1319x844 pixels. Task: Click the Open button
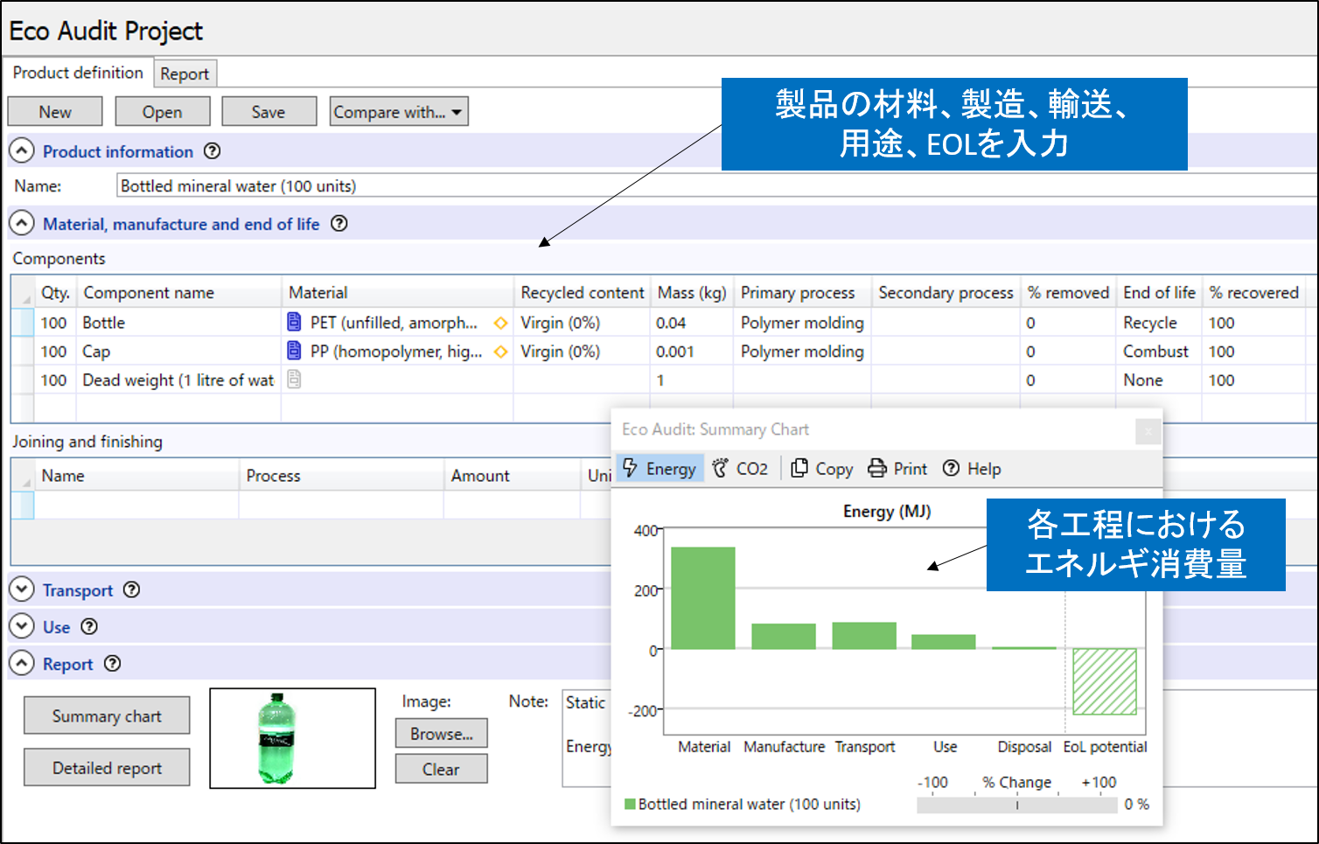(x=163, y=112)
